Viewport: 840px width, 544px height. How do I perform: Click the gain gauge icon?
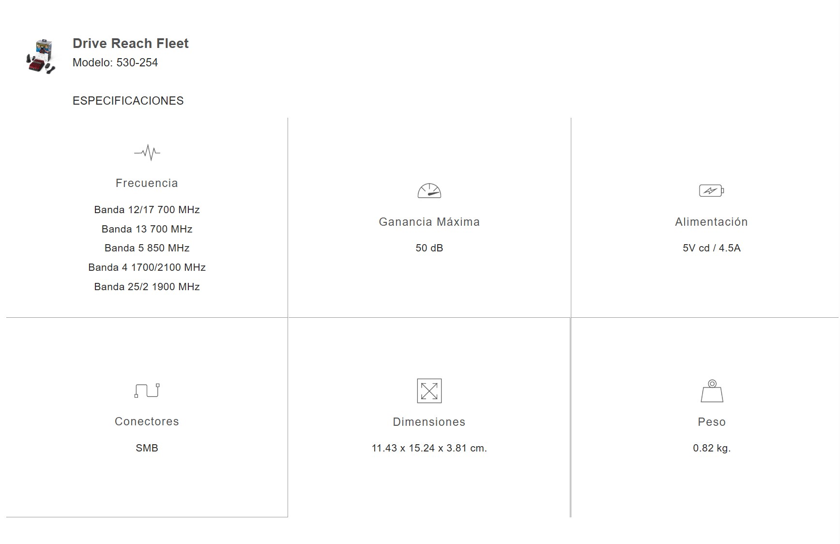tap(429, 190)
